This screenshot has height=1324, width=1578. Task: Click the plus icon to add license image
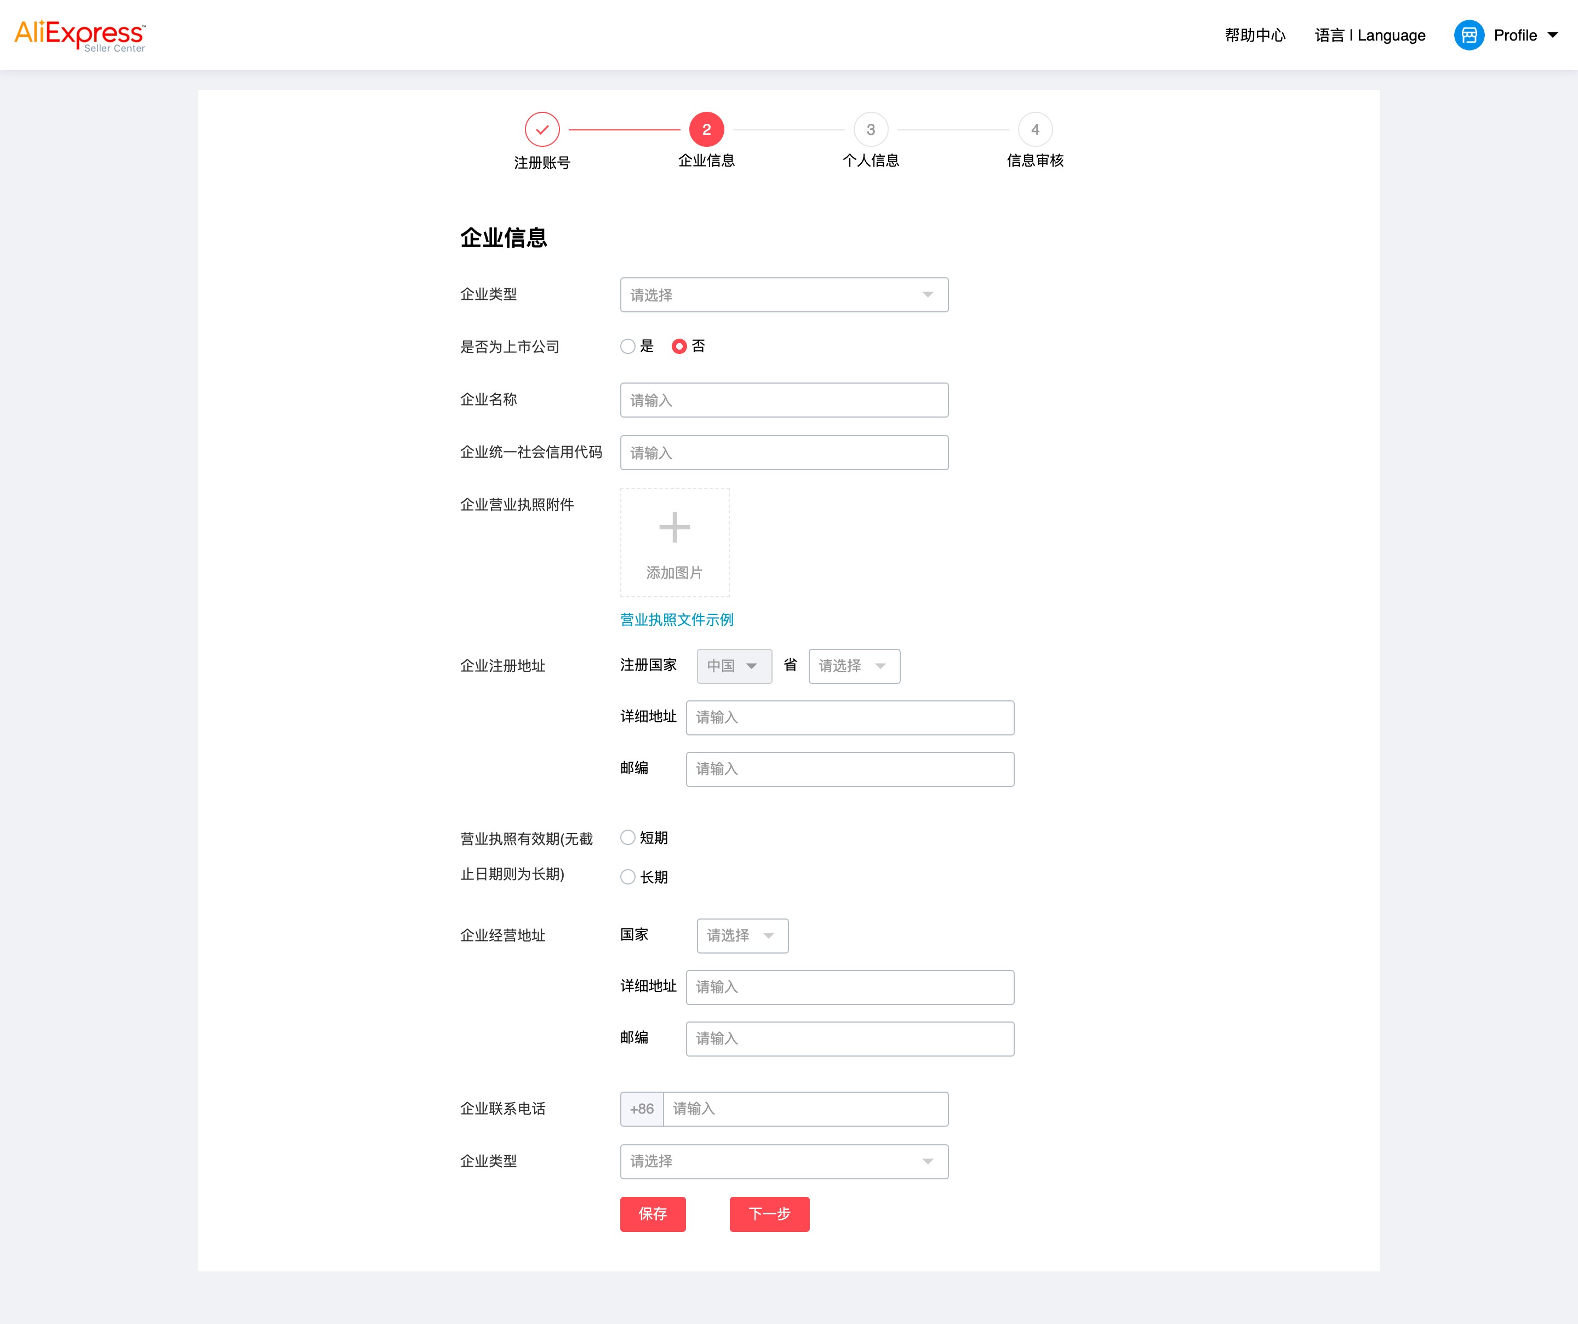click(674, 528)
